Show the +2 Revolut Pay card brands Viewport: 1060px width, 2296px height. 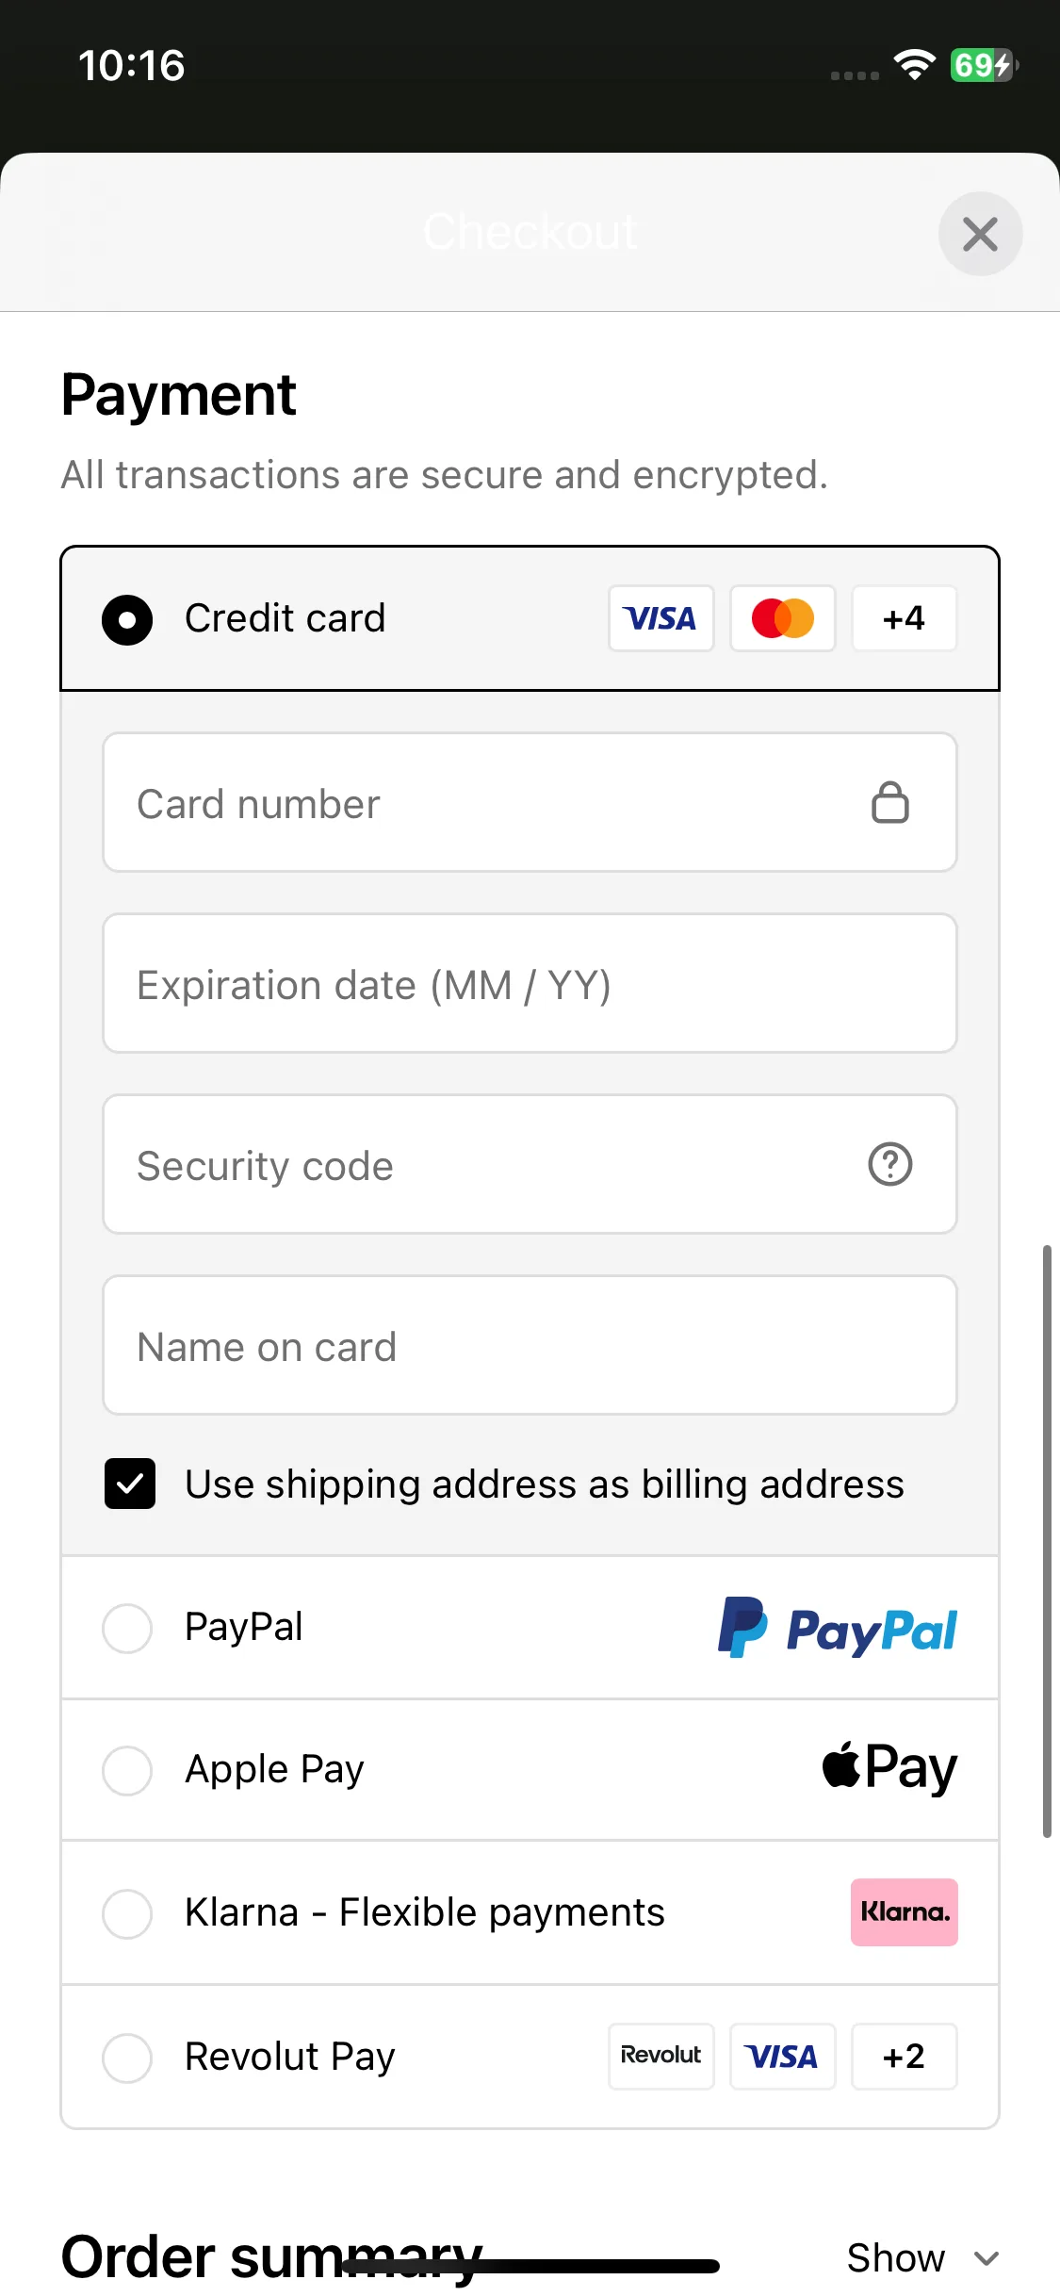pos(905,2056)
